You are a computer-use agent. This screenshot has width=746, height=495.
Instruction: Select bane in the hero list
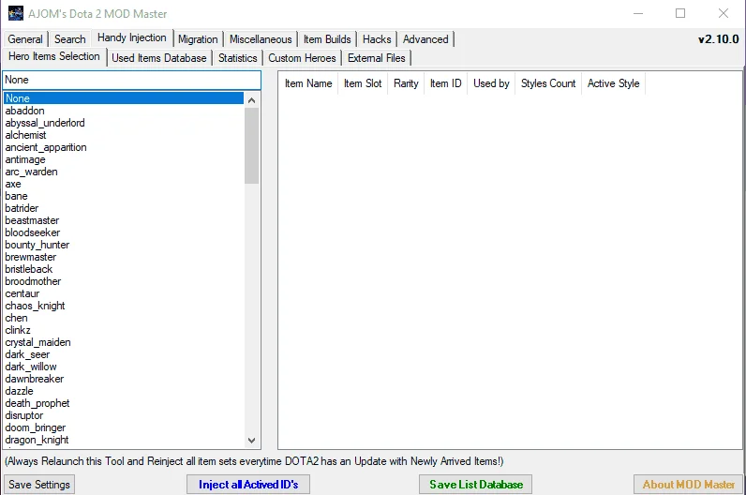pyautogui.click(x=124, y=196)
